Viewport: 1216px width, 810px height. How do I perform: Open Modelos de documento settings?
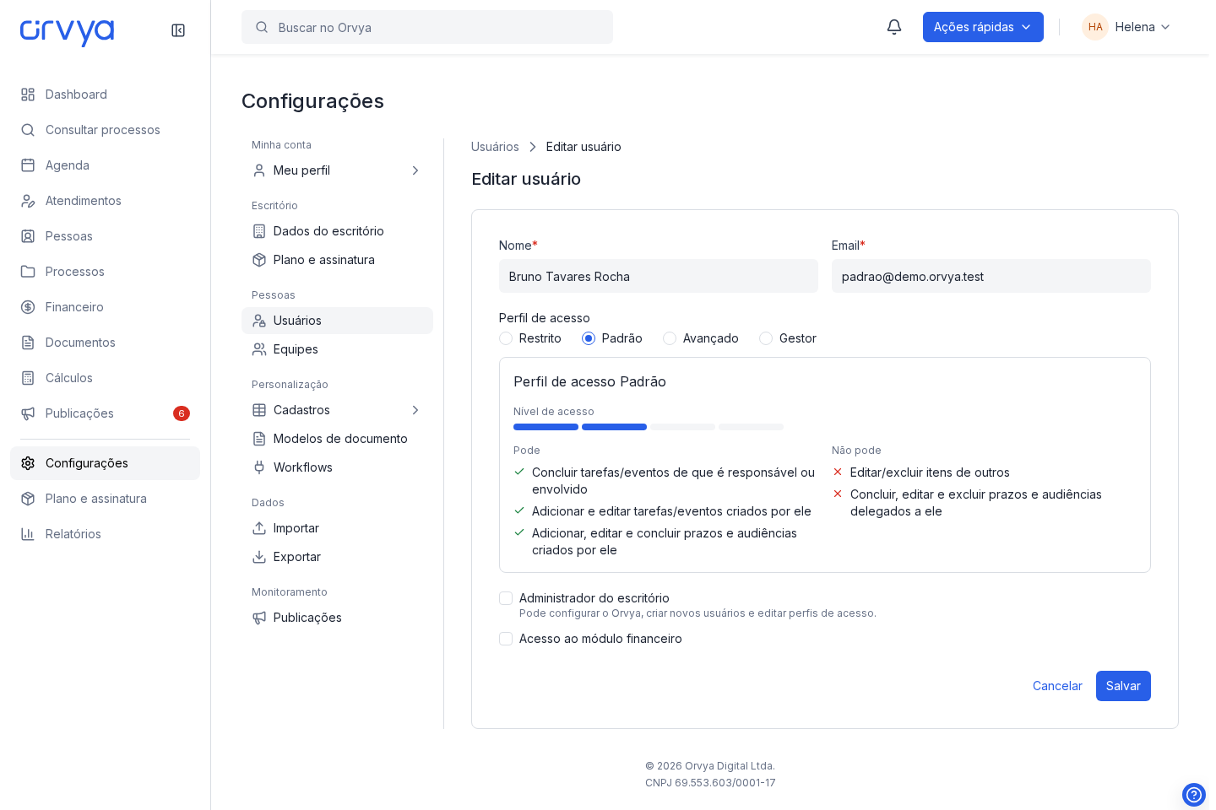[x=337, y=439]
